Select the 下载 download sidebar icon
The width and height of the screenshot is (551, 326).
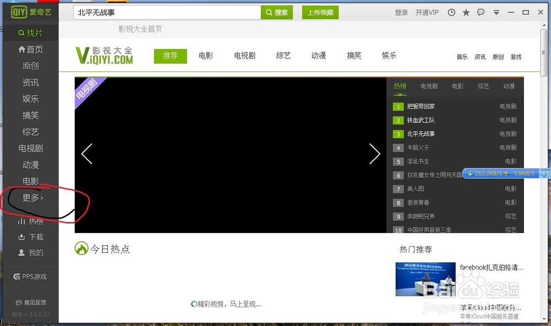pyautogui.click(x=31, y=237)
